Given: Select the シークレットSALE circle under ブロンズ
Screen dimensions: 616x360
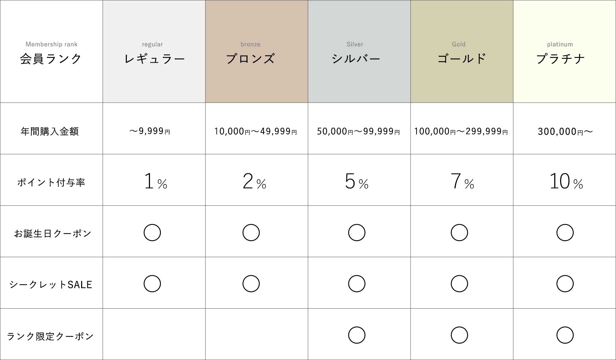Looking at the screenshot, I should click(251, 284).
